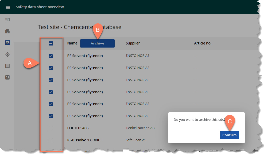The width and height of the screenshot is (264, 155).
Task: Check the IC-Dissolve 1 CONC checkbox
Action: pyautogui.click(x=51, y=140)
